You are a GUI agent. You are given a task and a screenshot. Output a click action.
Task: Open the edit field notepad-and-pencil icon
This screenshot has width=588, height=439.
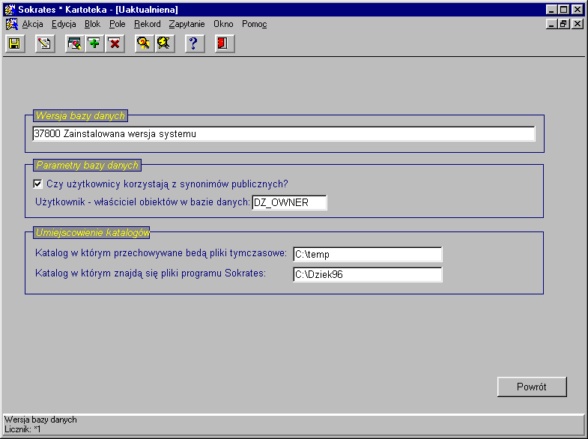click(x=45, y=43)
